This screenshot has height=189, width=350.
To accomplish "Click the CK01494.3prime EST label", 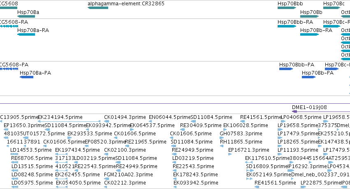I will point(125,117).
